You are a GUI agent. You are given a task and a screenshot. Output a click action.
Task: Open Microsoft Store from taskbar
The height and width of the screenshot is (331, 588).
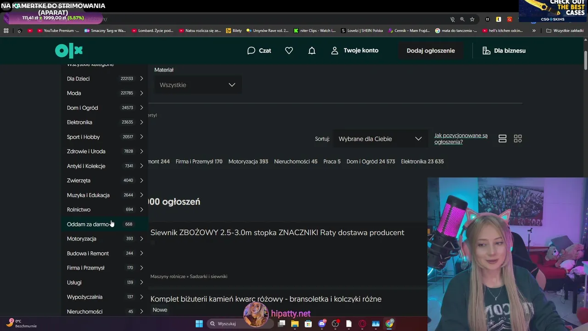(x=308, y=324)
